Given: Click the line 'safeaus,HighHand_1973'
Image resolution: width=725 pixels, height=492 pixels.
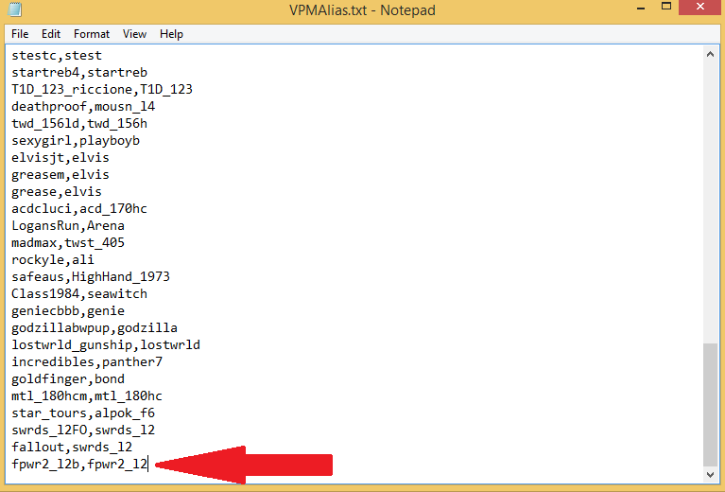Looking at the screenshot, I should coord(91,277).
